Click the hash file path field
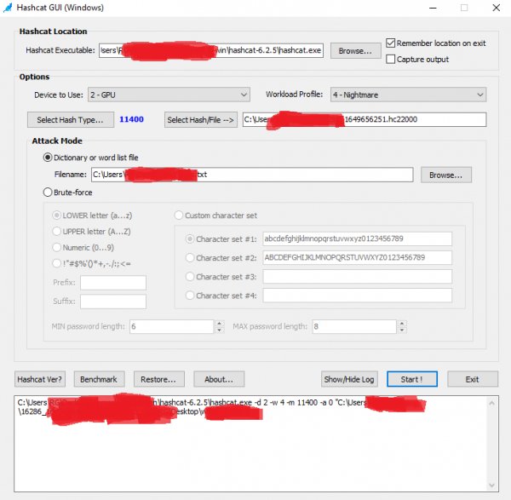 365,119
